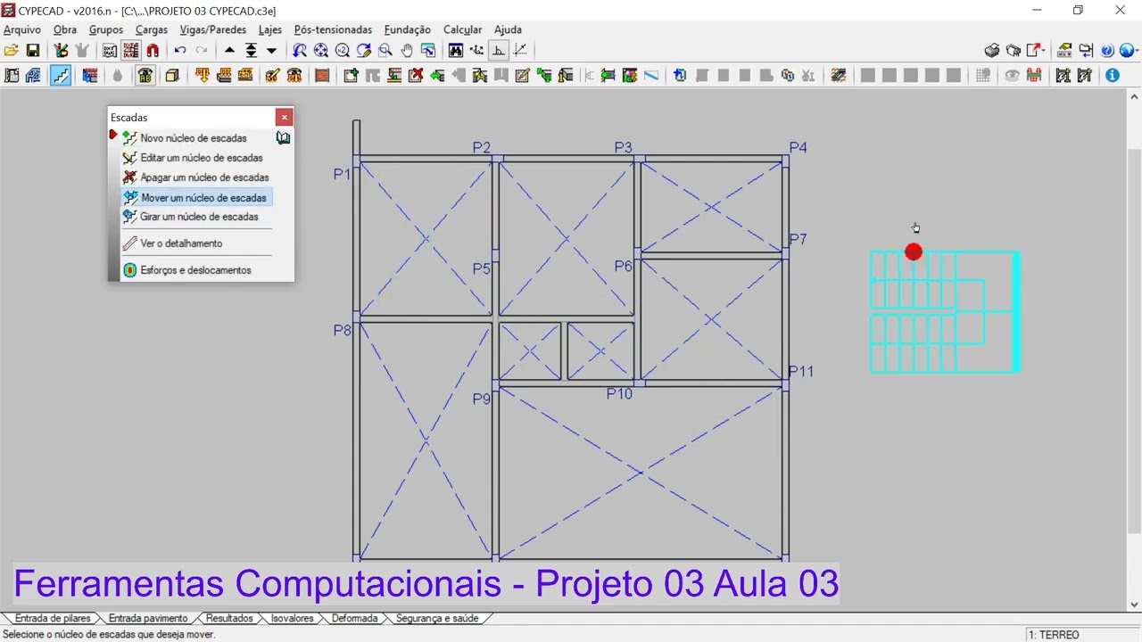Image resolution: width=1142 pixels, height=642 pixels.
Task: Click the binoculars search icon
Action: tap(456, 51)
